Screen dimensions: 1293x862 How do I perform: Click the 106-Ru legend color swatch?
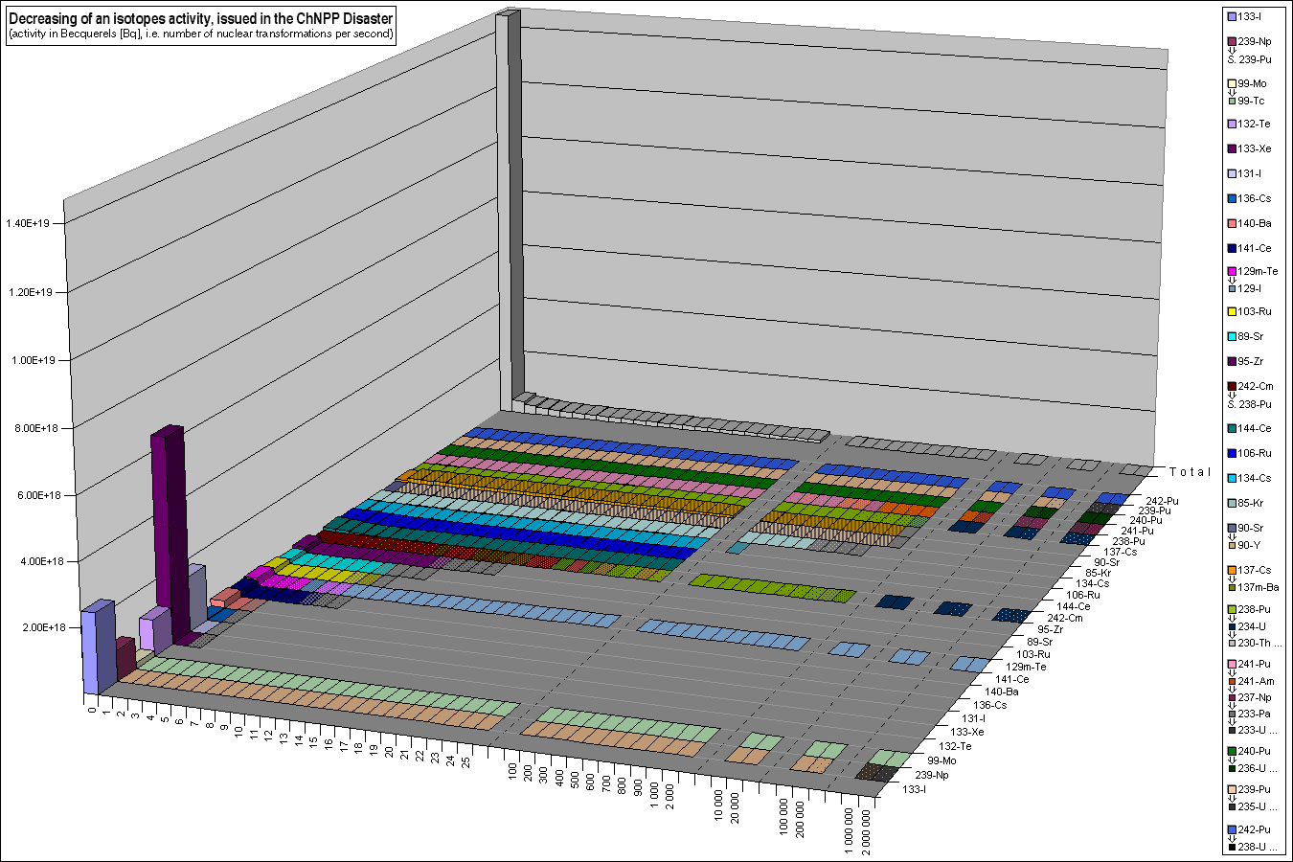pos(1232,454)
